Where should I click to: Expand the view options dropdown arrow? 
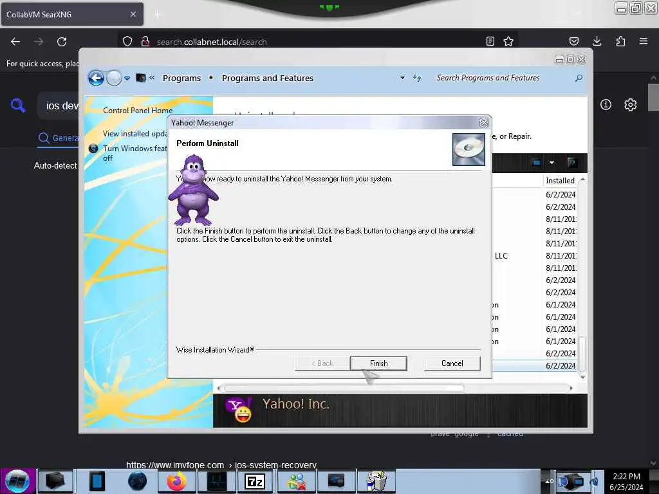552,163
